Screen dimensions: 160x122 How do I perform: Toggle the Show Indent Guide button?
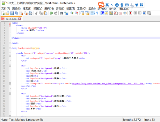102,13
